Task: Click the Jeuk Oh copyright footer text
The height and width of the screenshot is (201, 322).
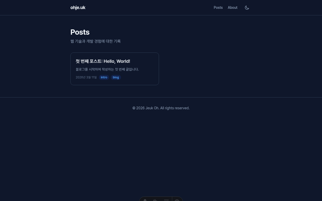Action: tap(161, 108)
